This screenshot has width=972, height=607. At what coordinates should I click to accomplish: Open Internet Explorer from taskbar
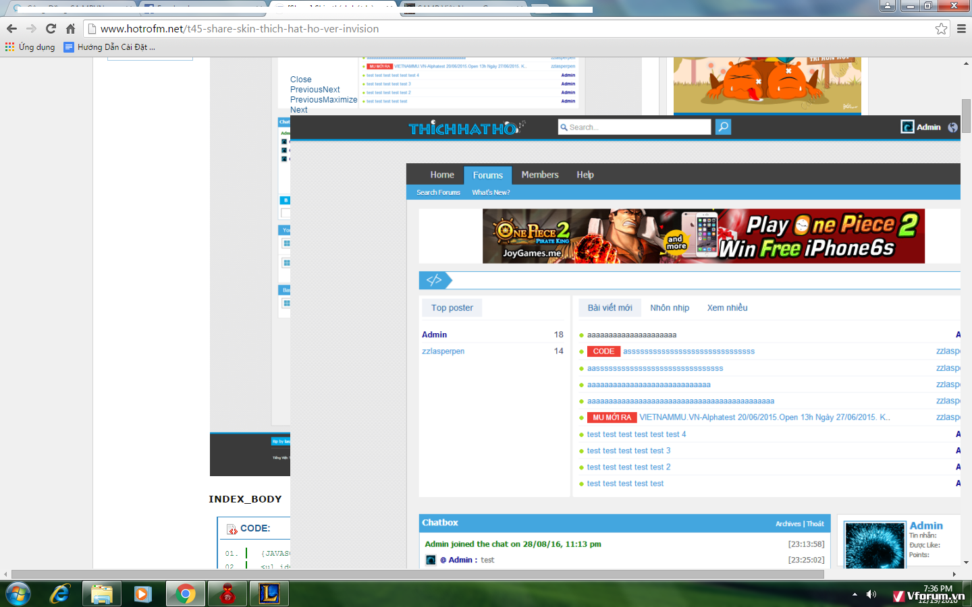tap(60, 594)
